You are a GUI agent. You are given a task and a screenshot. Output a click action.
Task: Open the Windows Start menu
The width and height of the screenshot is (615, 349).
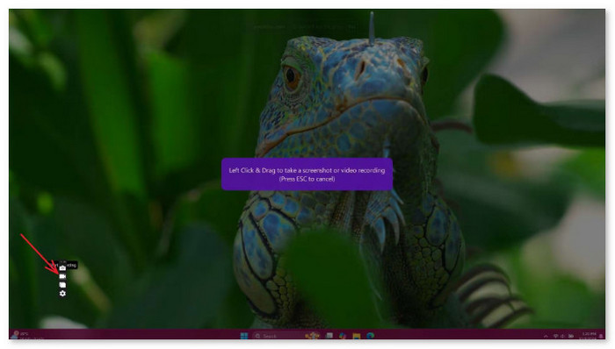tap(244, 336)
